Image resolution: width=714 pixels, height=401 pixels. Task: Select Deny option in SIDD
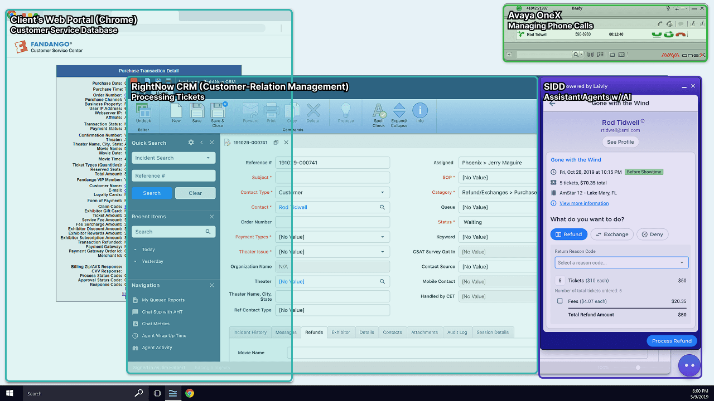[x=652, y=234]
